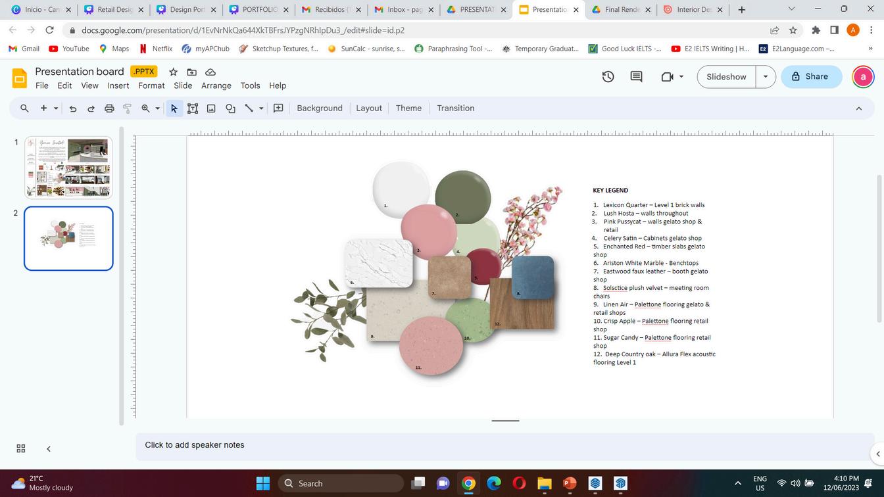Open the Insert menu
The height and width of the screenshot is (497, 884).
tap(118, 85)
